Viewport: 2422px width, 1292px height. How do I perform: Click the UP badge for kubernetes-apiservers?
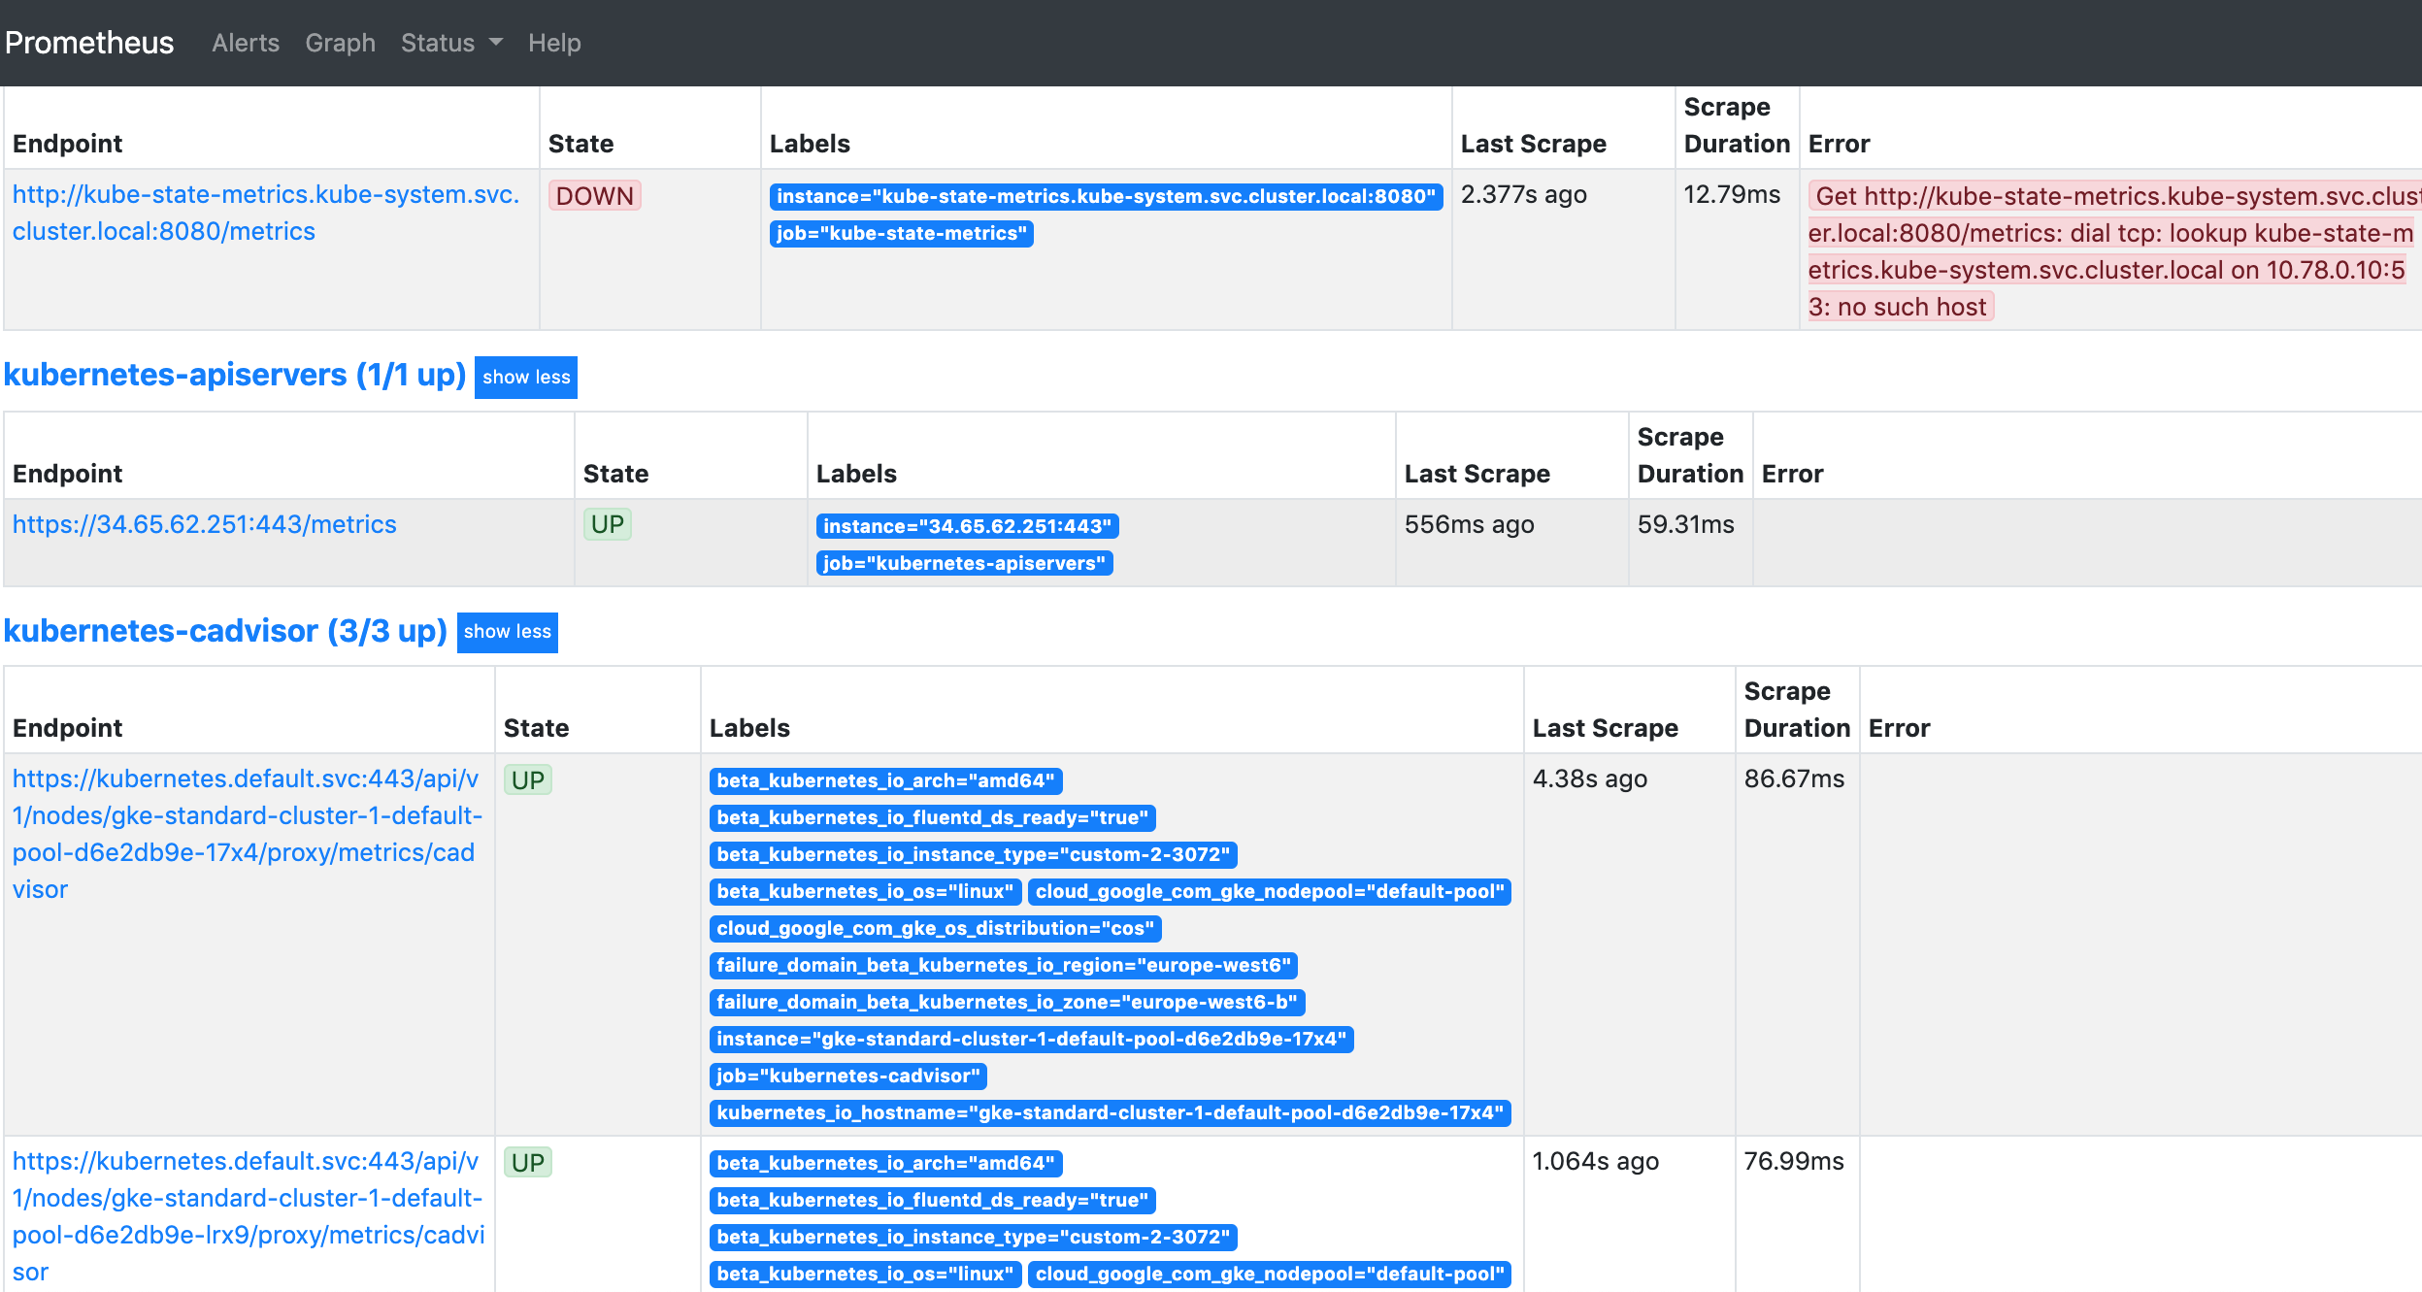608,523
